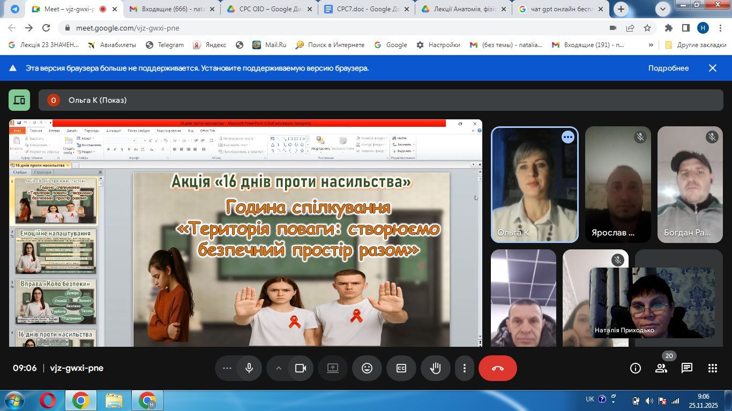Raise hand in the meeting
The width and height of the screenshot is (732, 411).
pyautogui.click(x=436, y=368)
